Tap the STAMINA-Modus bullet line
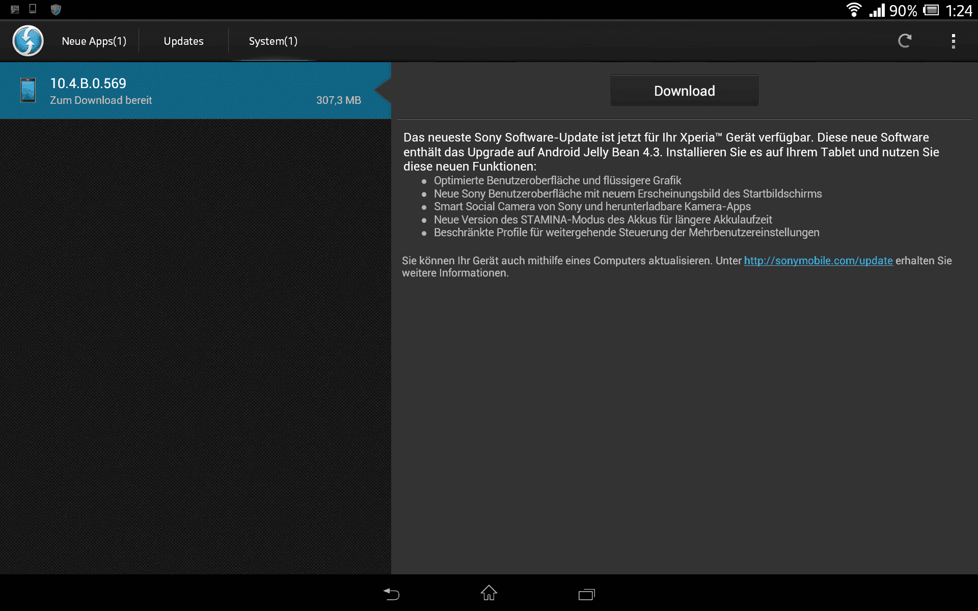Viewport: 978px width, 611px height. click(x=603, y=219)
